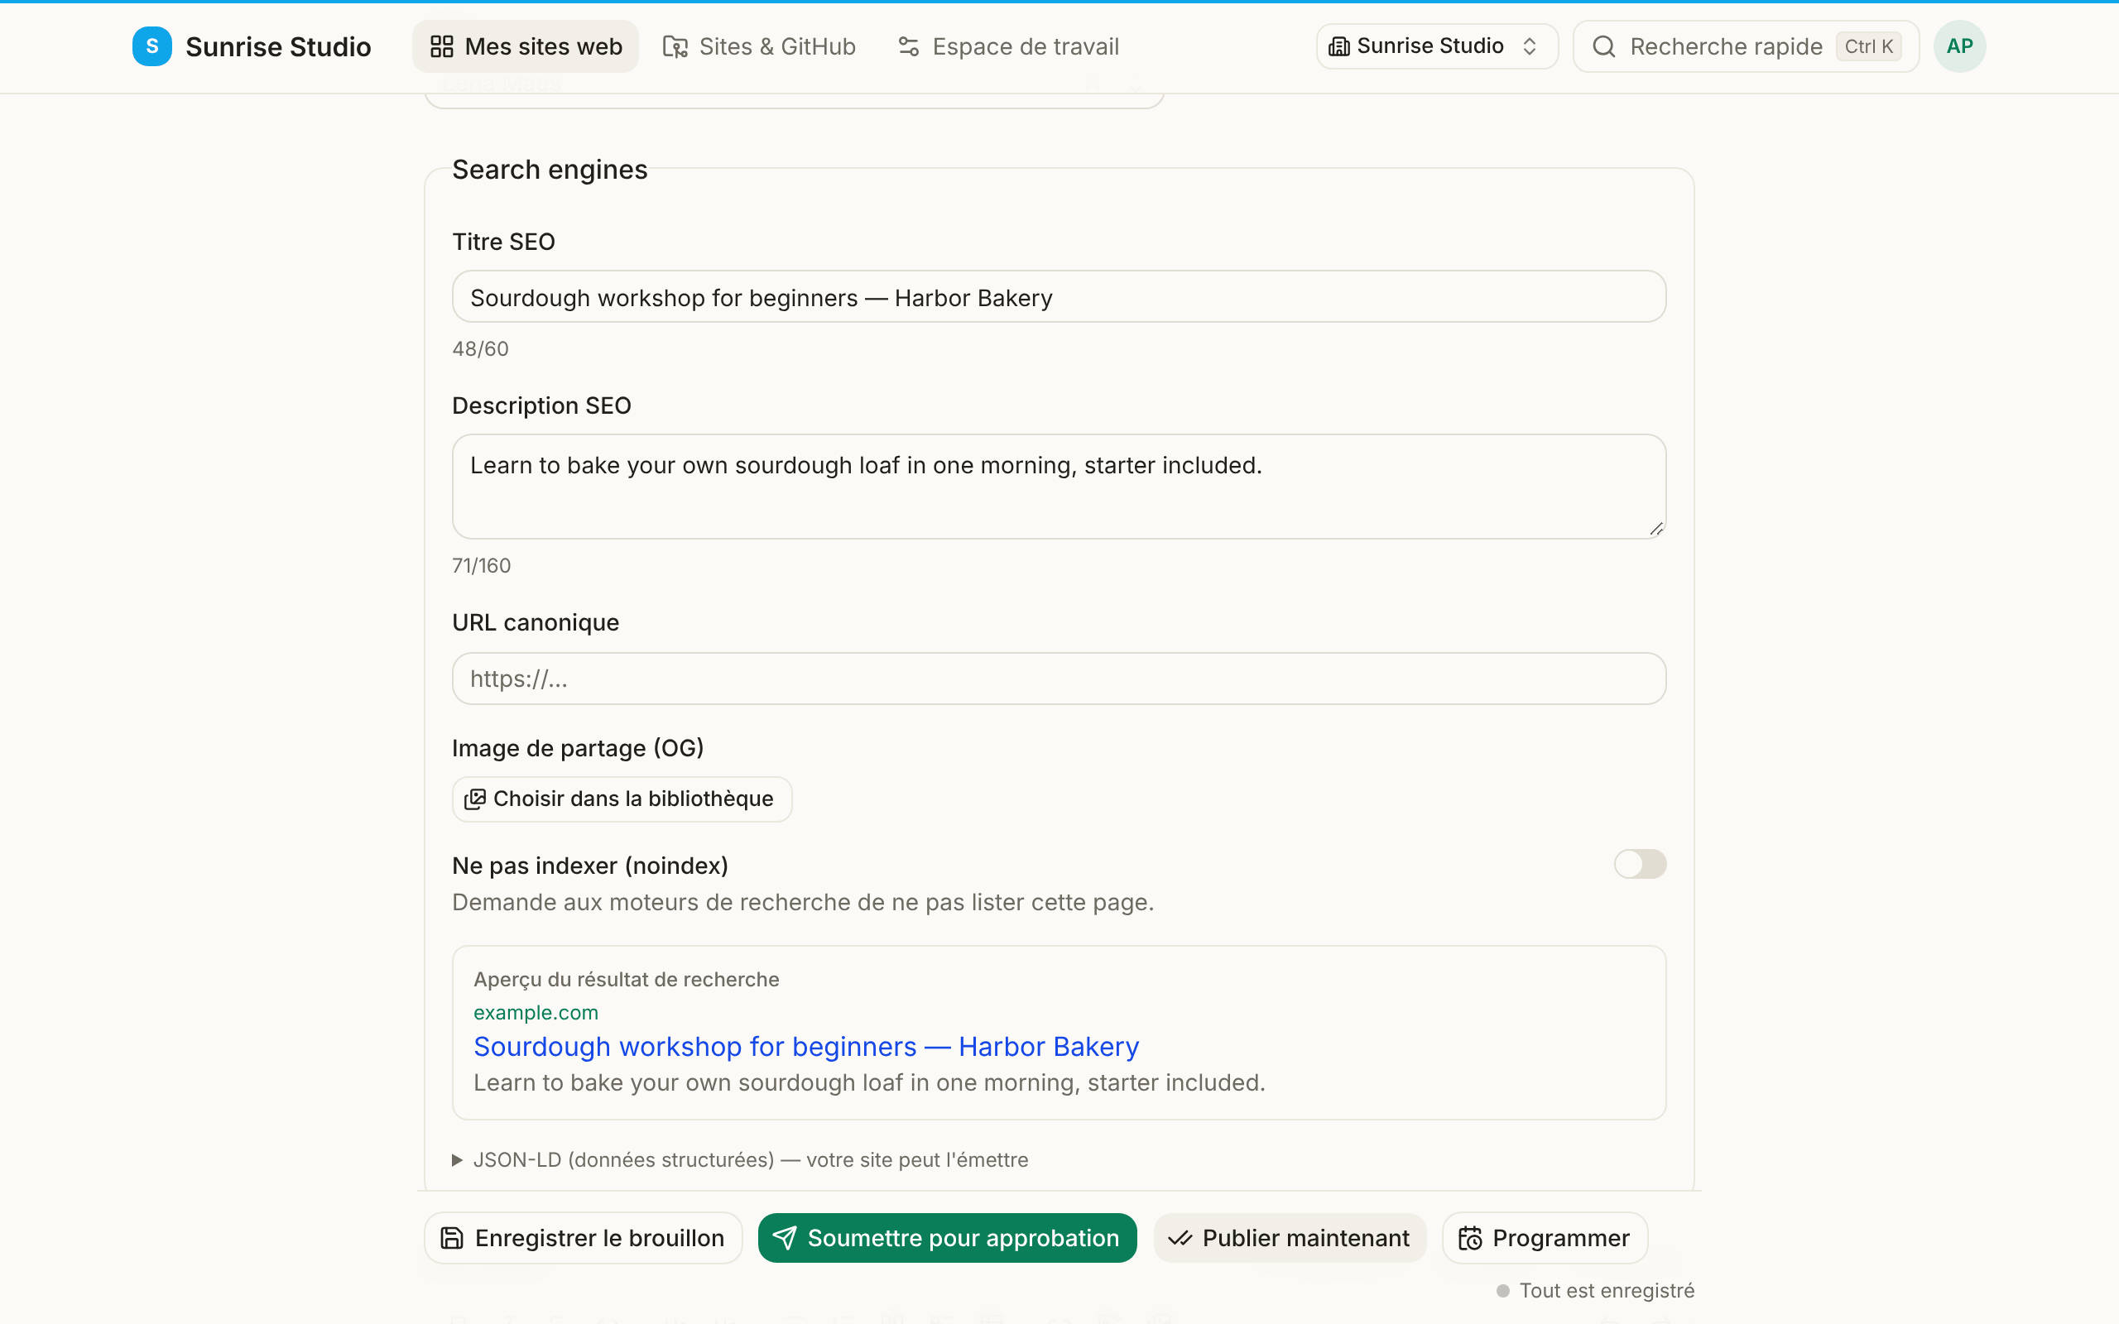Click the Tout est enregistré status
The image size is (2119, 1324).
[x=1595, y=1291]
